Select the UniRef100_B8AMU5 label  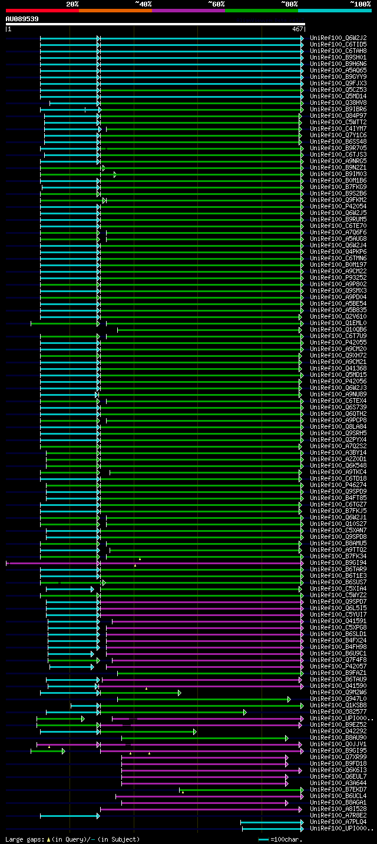click(x=338, y=543)
